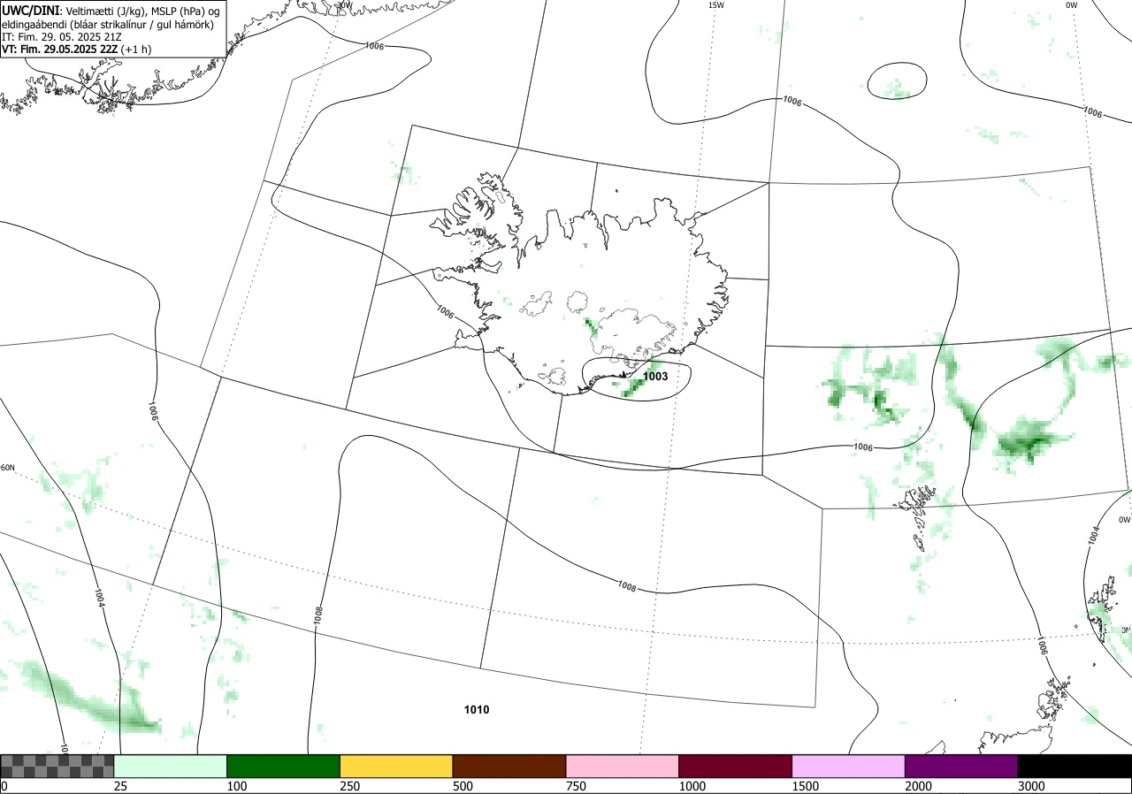Click the "IT: Fim. 29. 05. 2025 21Z" line
The height and width of the screenshot is (794, 1132).
point(60,36)
